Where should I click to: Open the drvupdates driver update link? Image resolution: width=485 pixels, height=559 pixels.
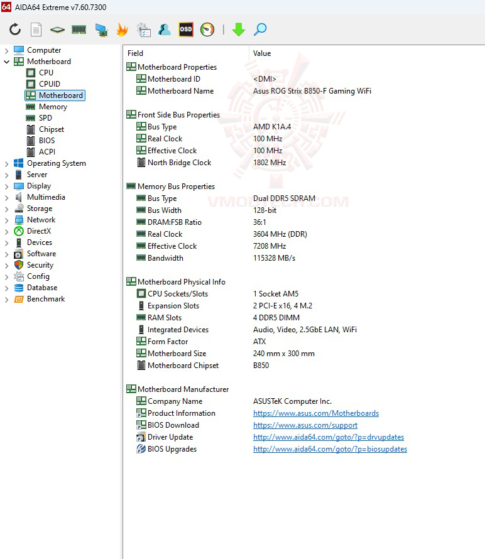(x=329, y=437)
